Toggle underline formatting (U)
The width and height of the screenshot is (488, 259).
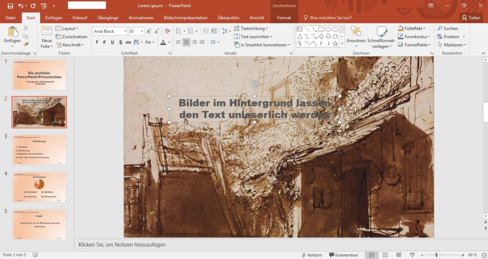(x=112, y=42)
